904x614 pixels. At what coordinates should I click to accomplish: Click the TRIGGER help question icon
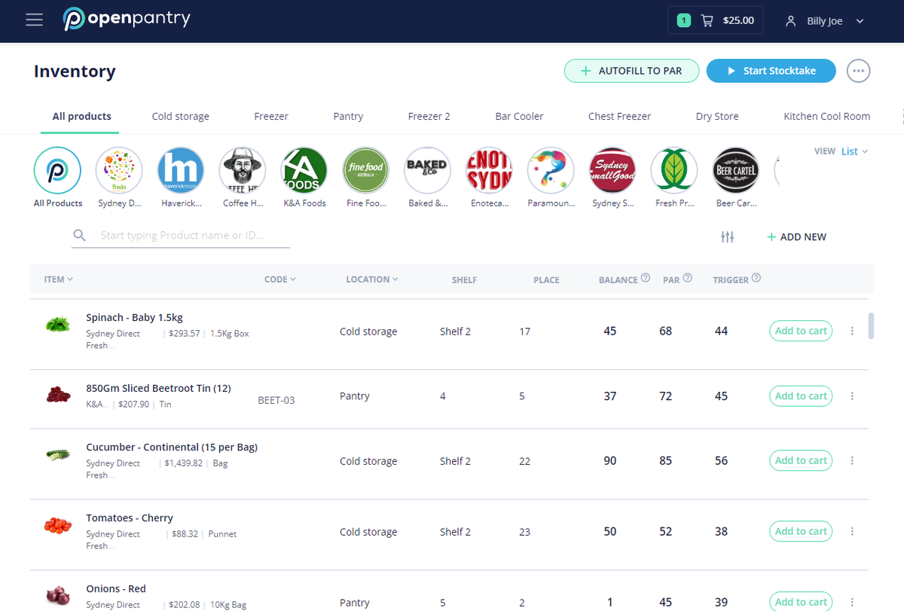click(x=756, y=278)
